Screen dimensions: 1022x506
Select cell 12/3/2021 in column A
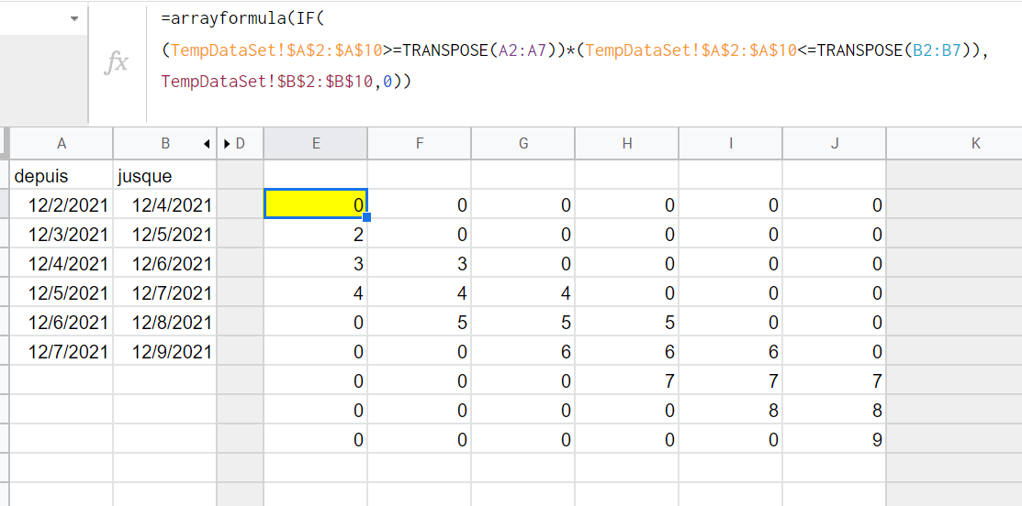pyautogui.click(x=62, y=234)
